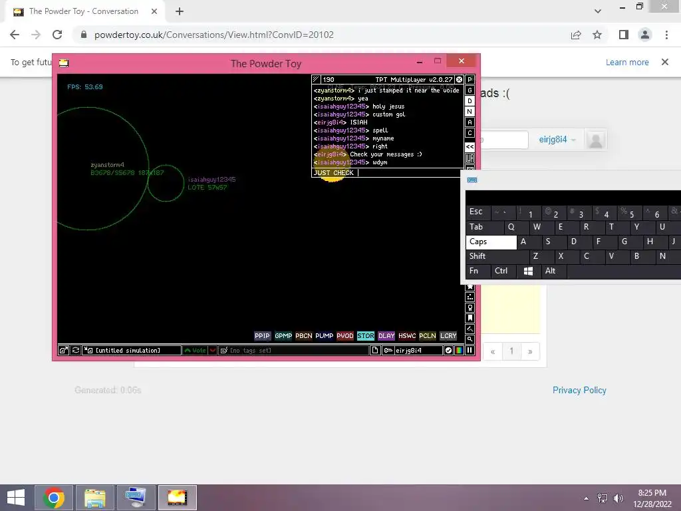
Task: Open the Privacy Policy link
Action: pyautogui.click(x=579, y=390)
